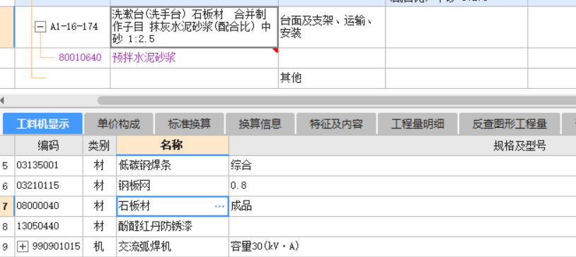
Task: Switch to the 换算信息 tab
Action: coord(260,124)
